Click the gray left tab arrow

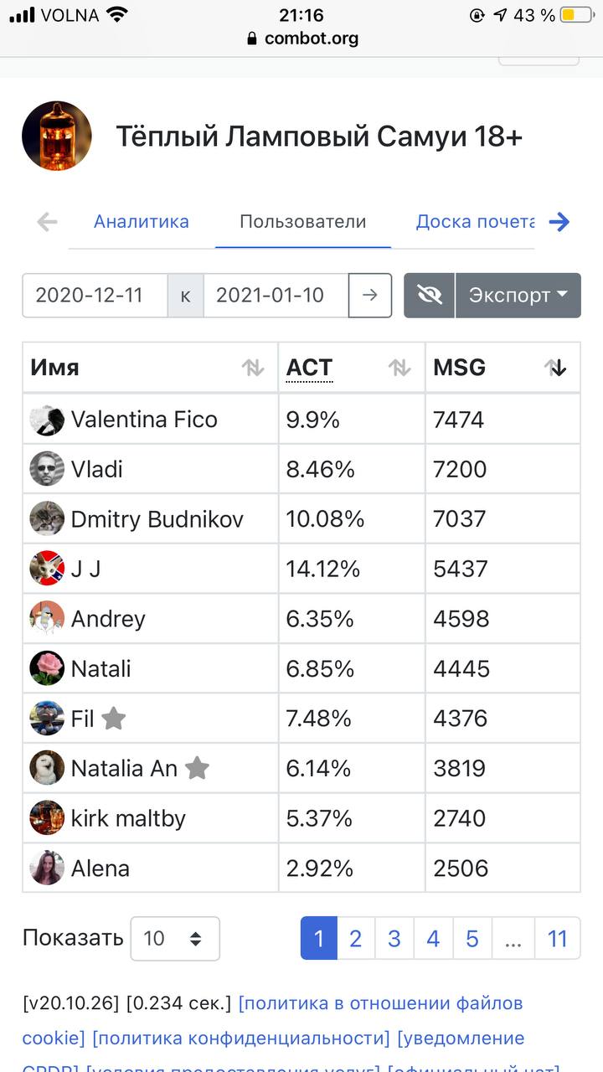[x=48, y=222]
